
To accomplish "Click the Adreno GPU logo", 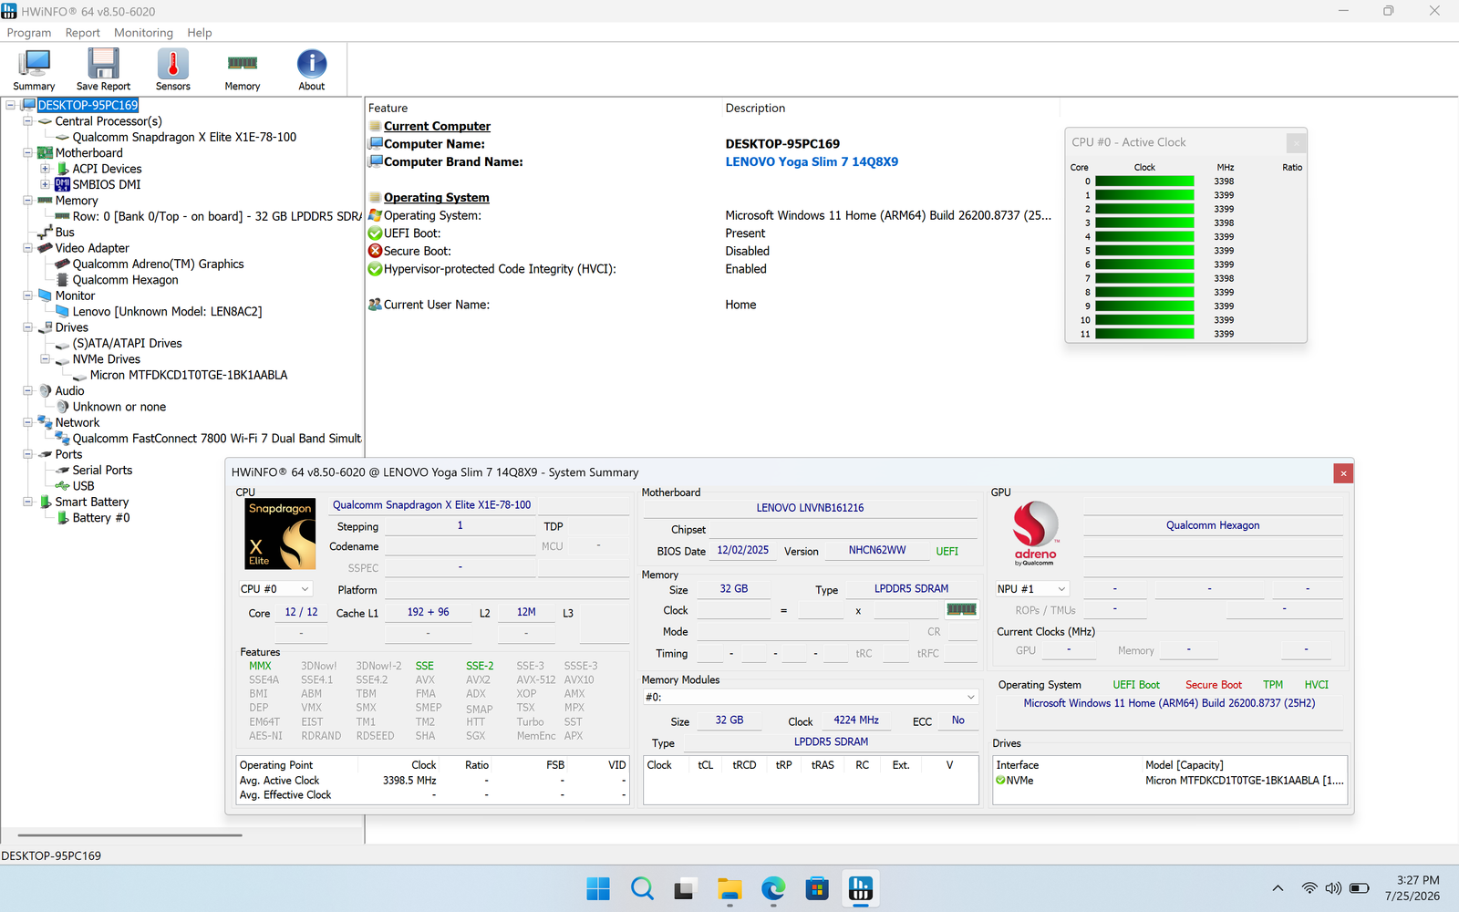I will [x=1036, y=534].
